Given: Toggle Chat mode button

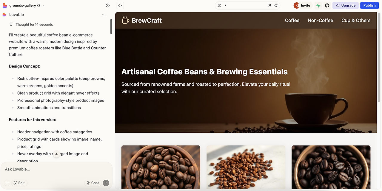Looking at the screenshot, I should (x=93, y=183).
